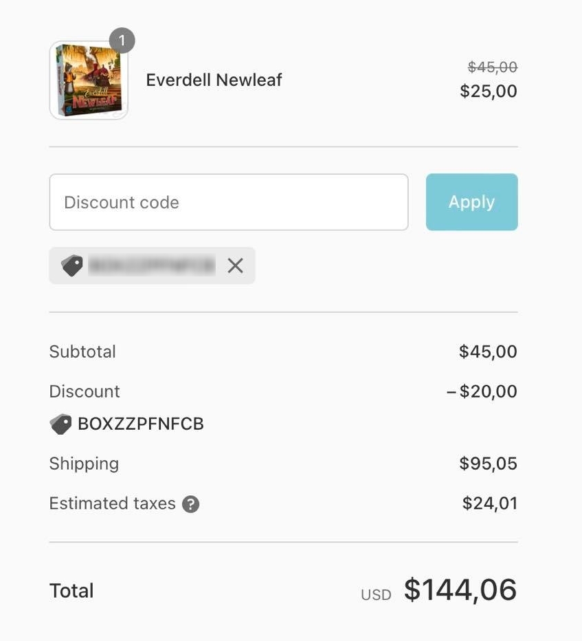The image size is (582, 641).
Task: Click the tag icon in the applied discount chip
Action: tap(71, 265)
